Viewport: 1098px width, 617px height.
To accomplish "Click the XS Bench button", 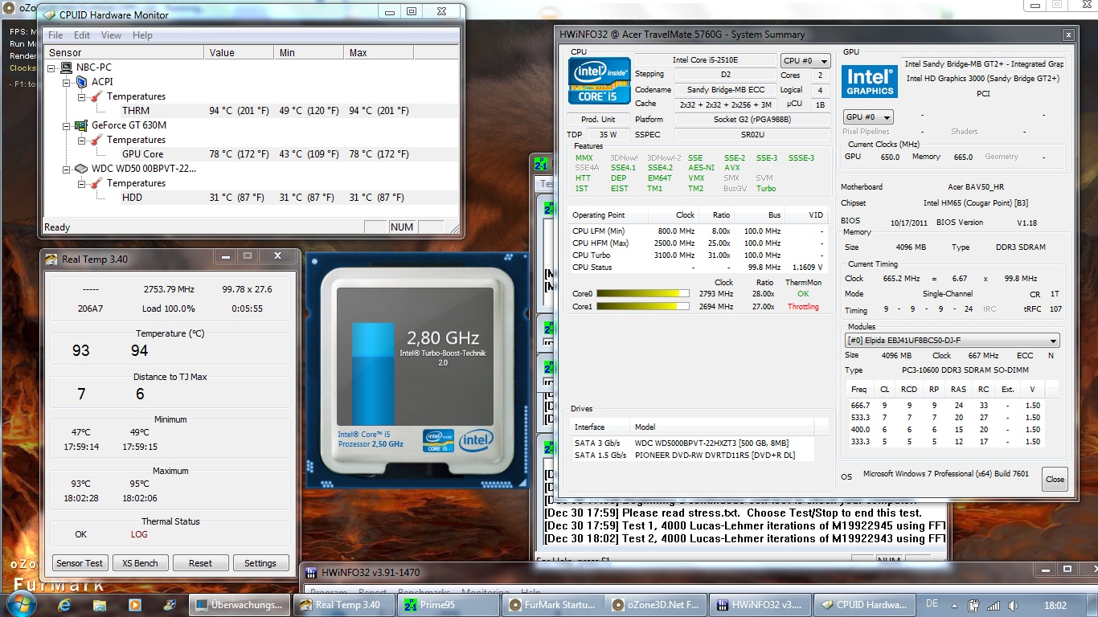I will click(x=140, y=563).
